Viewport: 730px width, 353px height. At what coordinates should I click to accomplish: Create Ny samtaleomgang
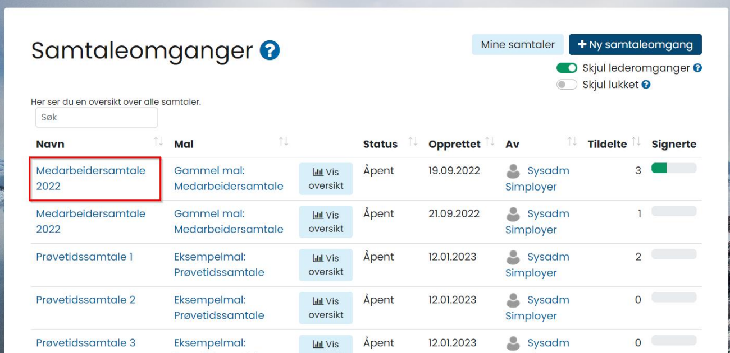click(x=635, y=45)
